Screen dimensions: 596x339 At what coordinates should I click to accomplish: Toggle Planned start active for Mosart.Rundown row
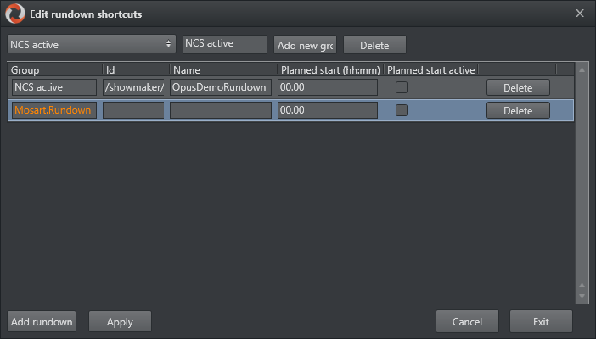coord(402,110)
